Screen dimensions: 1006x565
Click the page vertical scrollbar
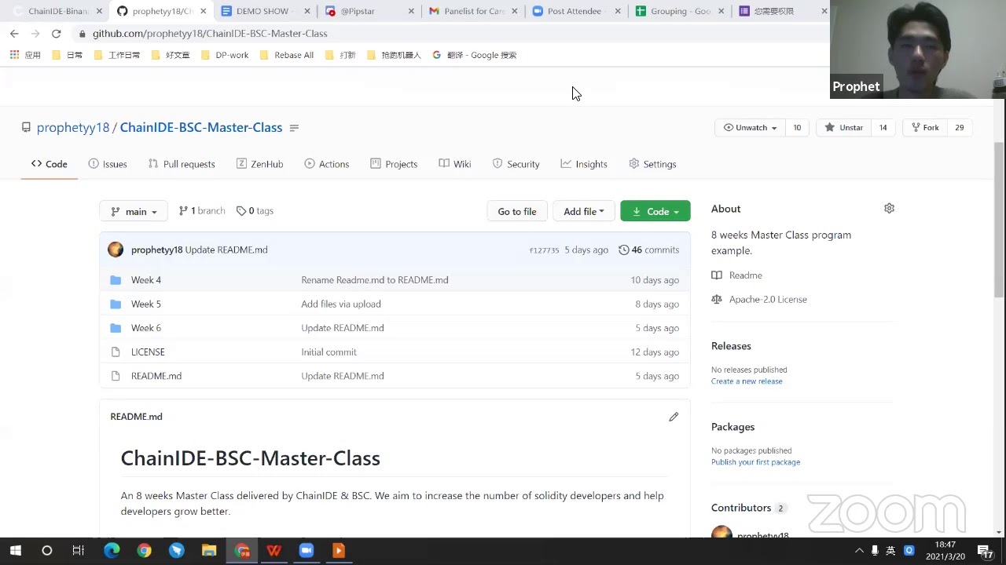[1000, 220]
